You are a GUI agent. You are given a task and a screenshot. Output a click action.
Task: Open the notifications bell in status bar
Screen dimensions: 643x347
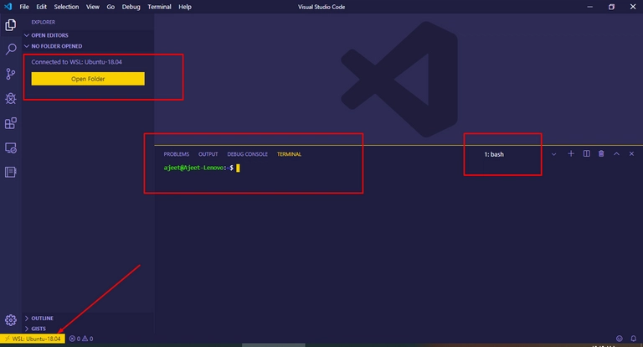(633, 339)
